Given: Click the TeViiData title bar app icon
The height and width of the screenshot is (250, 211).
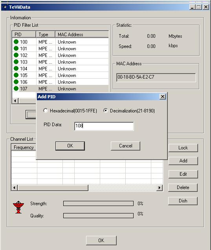Looking at the screenshot, I should [5, 7].
